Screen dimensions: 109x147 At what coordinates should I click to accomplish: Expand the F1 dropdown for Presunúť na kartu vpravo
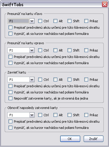[x=21, y=50]
